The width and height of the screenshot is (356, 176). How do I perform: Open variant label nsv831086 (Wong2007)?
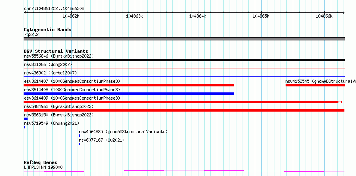(x=48, y=65)
